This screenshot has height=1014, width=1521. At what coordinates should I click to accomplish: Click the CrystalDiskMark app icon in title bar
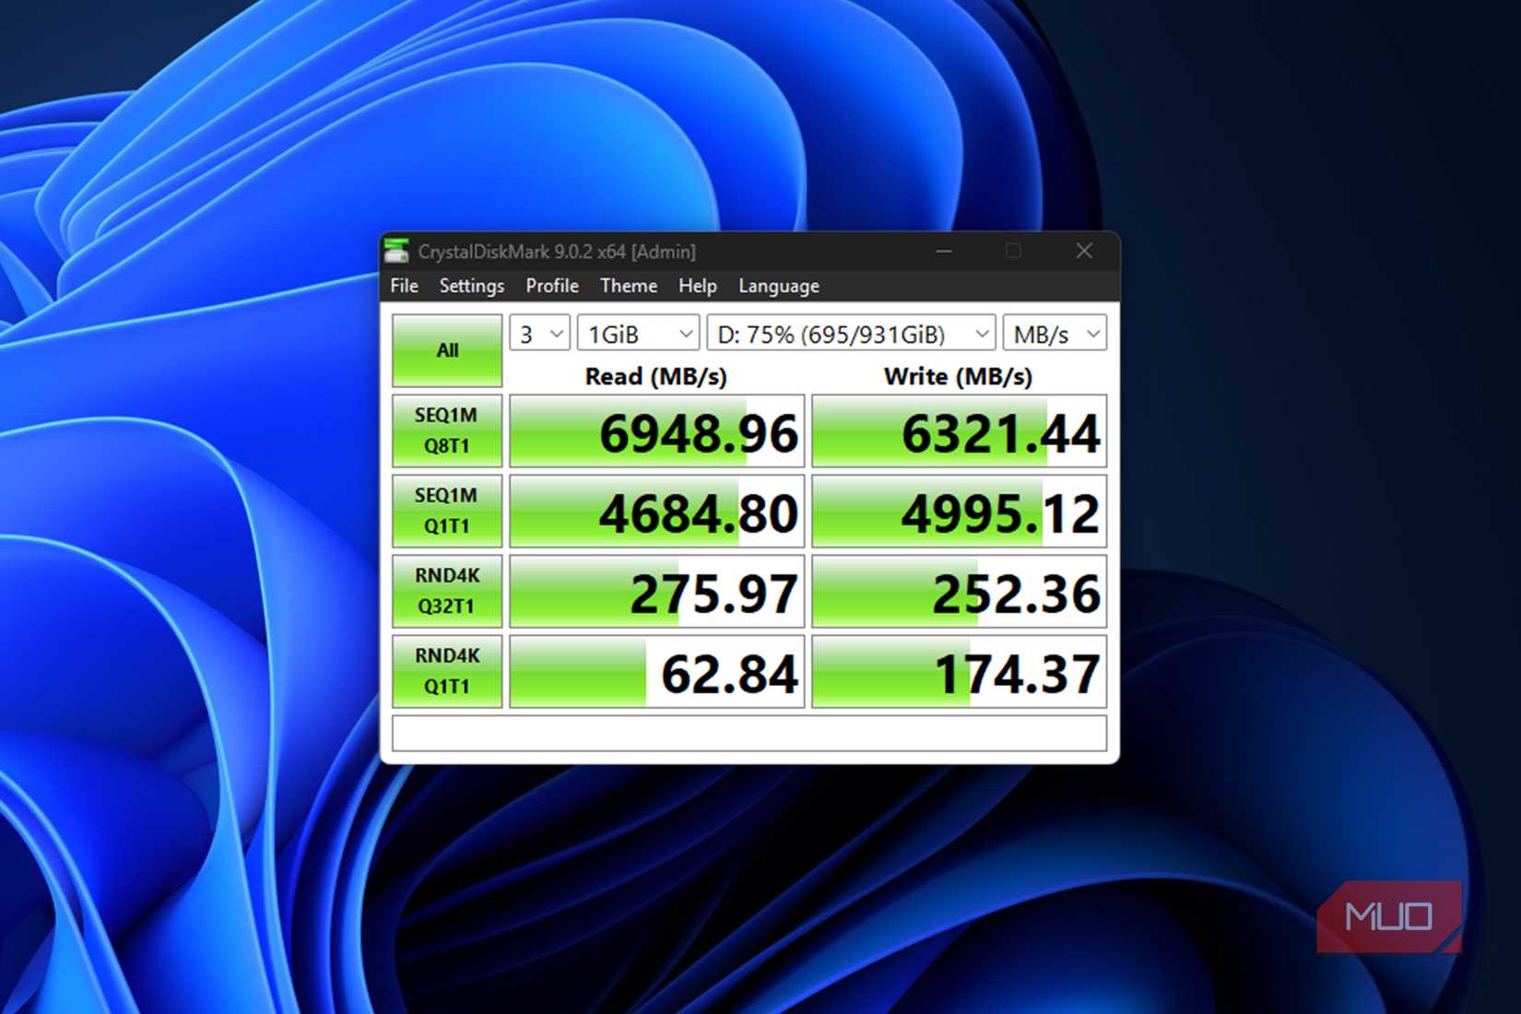[x=396, y=251]
